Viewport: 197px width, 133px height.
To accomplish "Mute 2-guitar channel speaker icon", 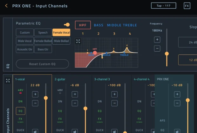I will (x=75, y=131).
